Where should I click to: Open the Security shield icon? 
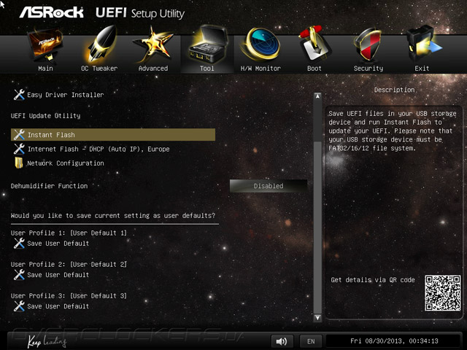pos(368,44)
